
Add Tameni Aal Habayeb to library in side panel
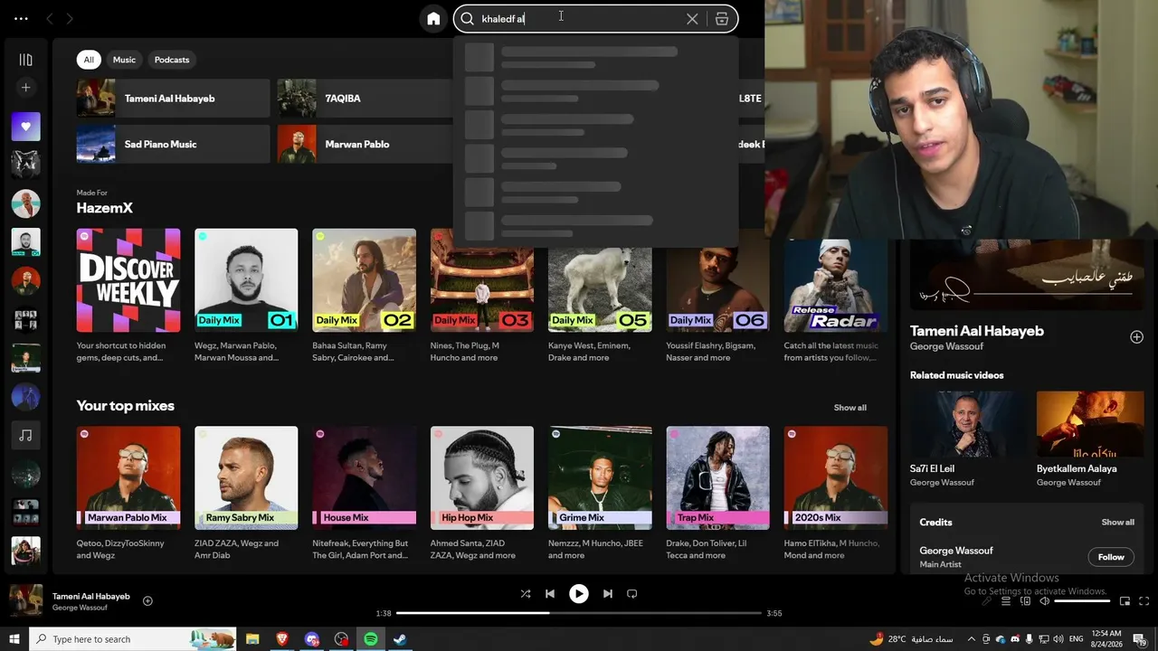[1136, 337]
